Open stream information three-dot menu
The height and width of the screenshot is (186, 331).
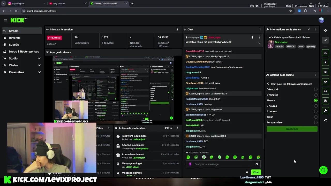coord(315,29)
